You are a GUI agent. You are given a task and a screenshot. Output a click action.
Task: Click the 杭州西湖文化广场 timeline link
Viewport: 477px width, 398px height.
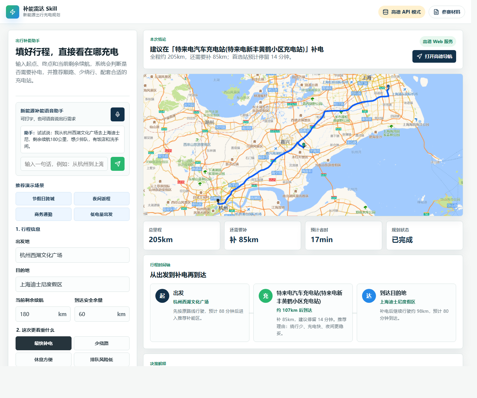[x=191, y=302]
